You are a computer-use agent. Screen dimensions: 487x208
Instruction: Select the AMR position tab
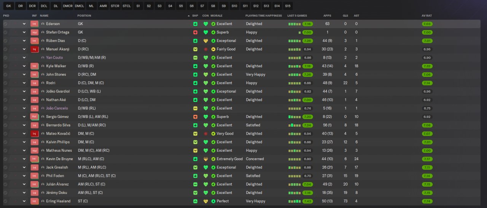pos(103,6)
